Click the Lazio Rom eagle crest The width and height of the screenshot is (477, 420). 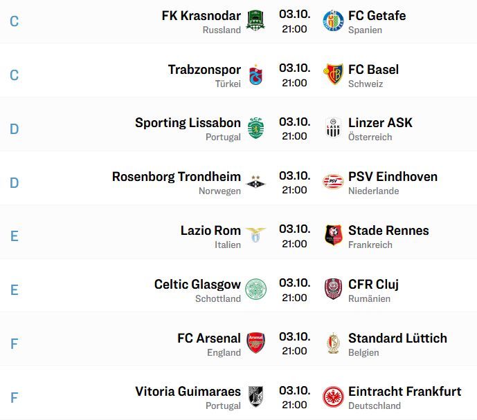click(255, 235)
